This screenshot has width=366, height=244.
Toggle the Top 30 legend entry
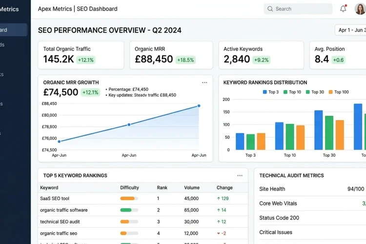[x=315, y=92]
